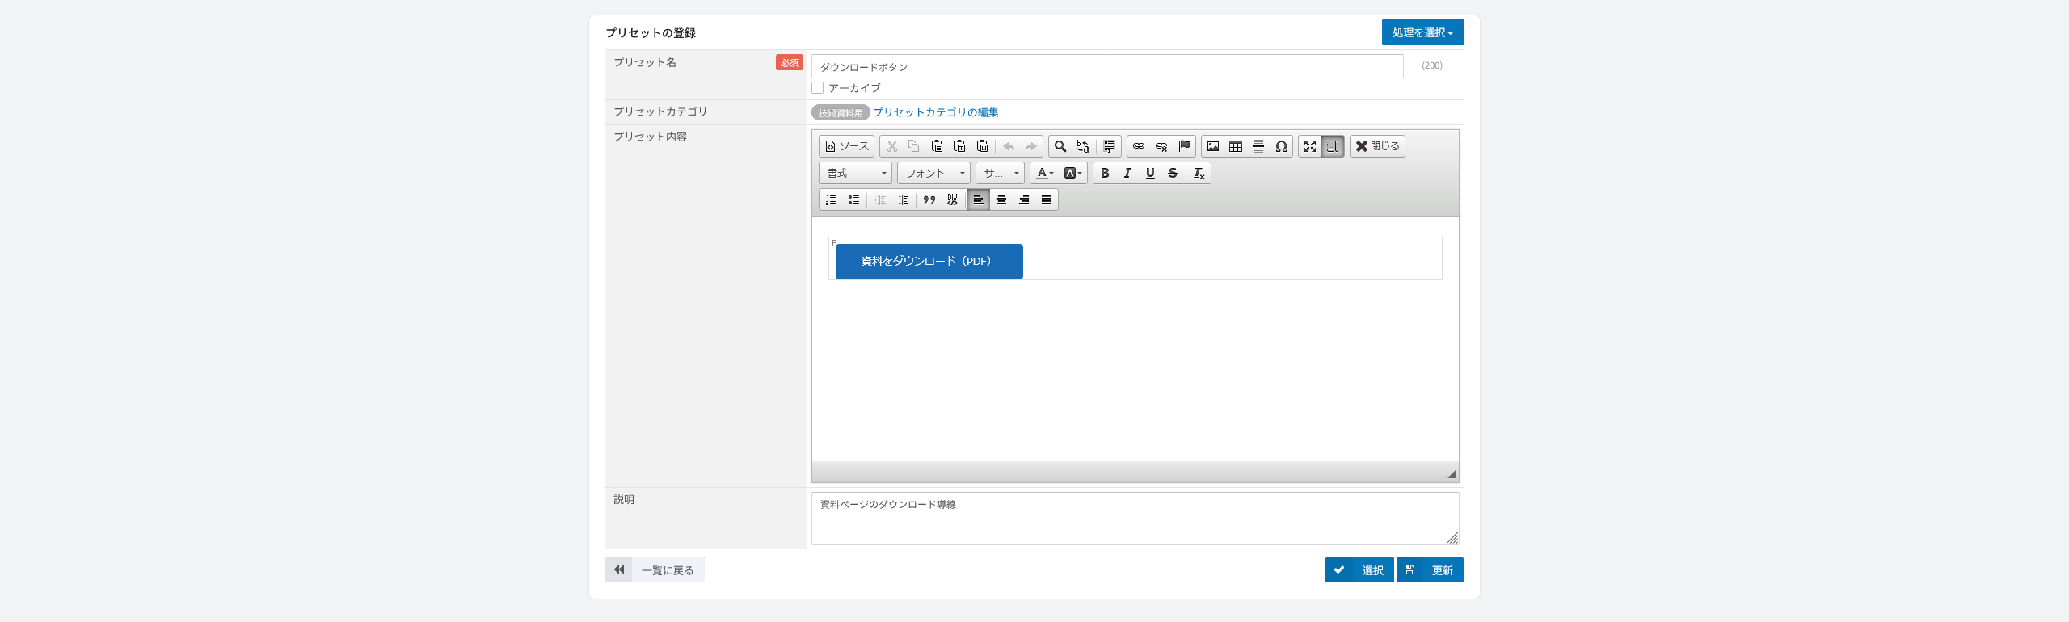Select Center alignment
Screen dimensions: 2069x622
coord(1001,200)
